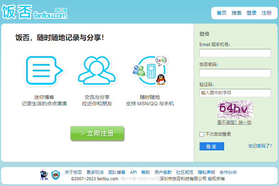Viewport: 279px width, 186px height.
Task: Open the 隐私声明 footer link
Action: tap(206, 172)
